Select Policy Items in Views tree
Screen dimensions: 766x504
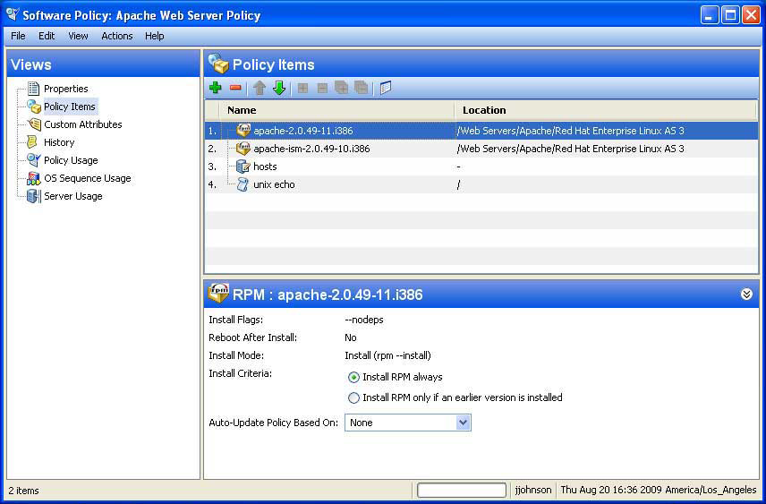coord(70,107)
